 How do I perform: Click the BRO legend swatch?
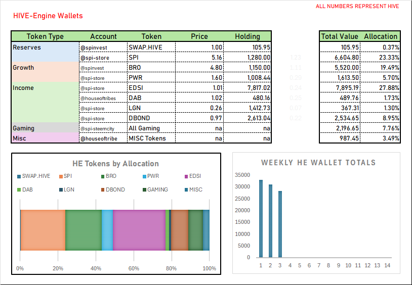coord(103,176)
